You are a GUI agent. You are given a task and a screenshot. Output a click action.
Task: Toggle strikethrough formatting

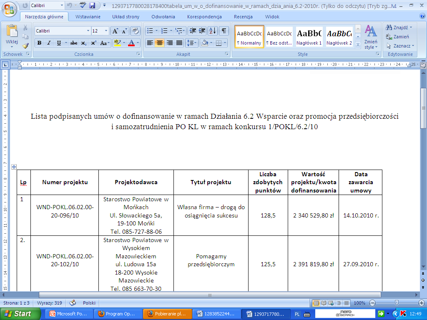[x=73, y=43]
